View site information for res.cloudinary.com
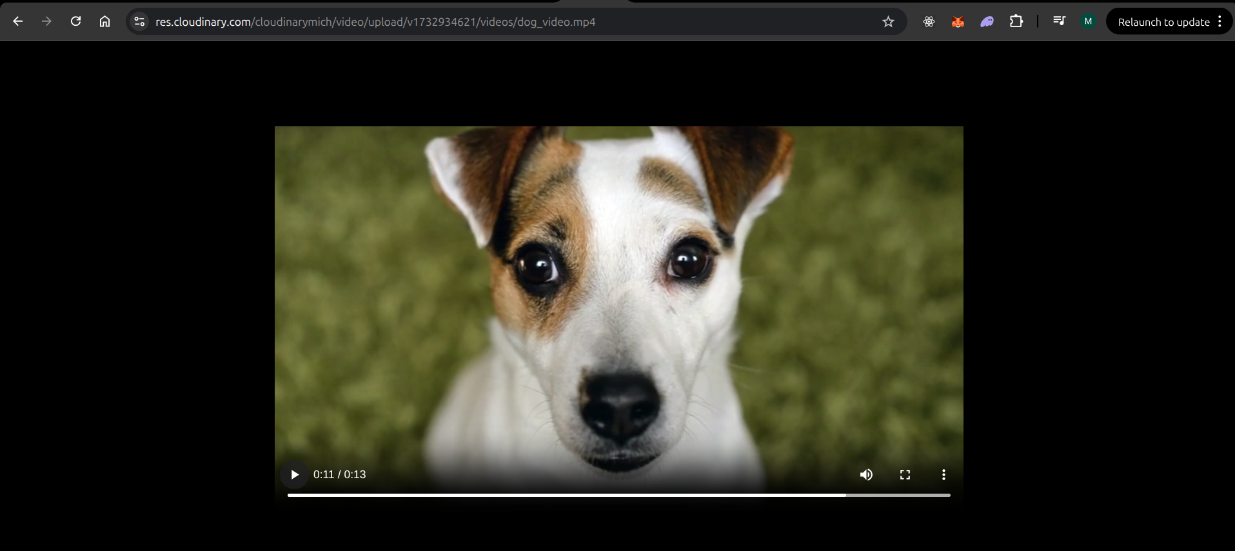 click(139, 21)
